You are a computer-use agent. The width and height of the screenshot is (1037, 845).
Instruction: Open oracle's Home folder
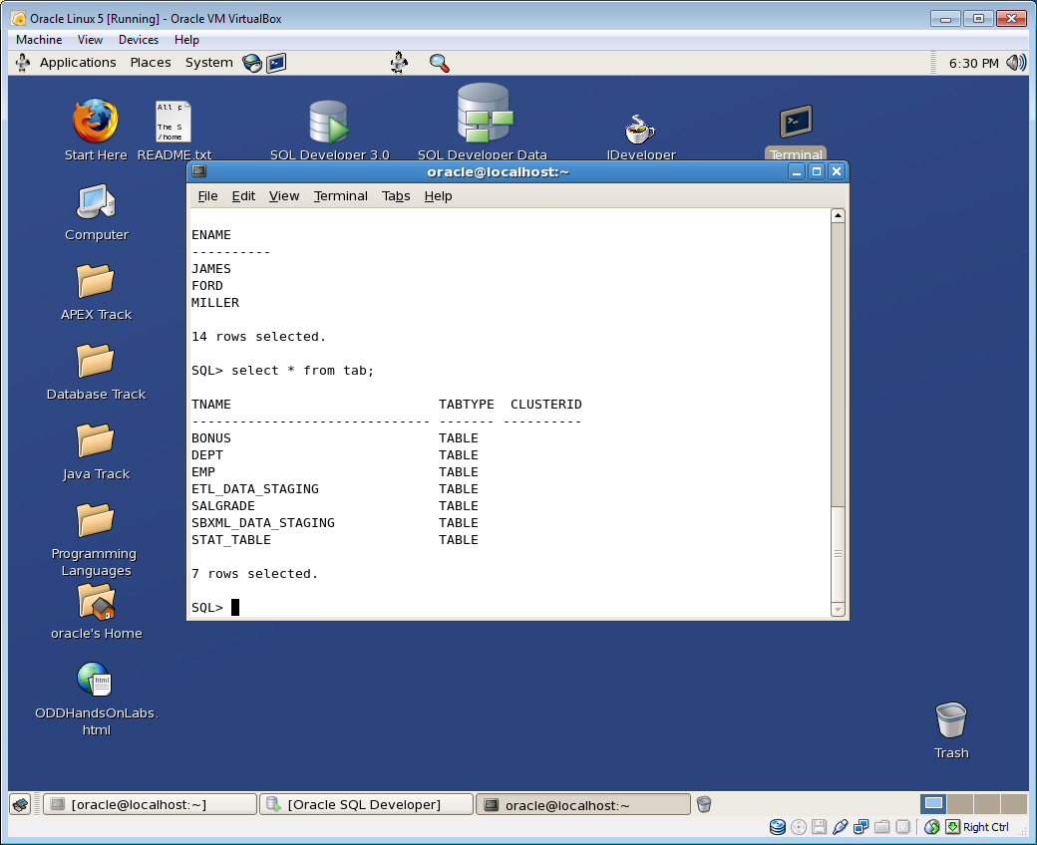click(x=96, y=603)
